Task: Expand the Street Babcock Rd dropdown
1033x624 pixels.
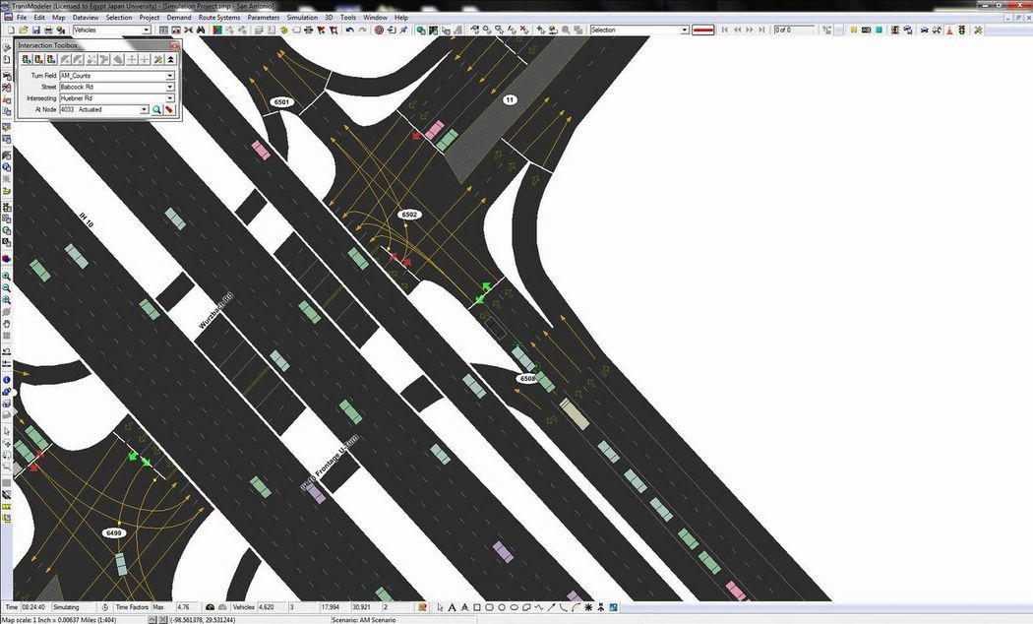Action: point(169,87)
